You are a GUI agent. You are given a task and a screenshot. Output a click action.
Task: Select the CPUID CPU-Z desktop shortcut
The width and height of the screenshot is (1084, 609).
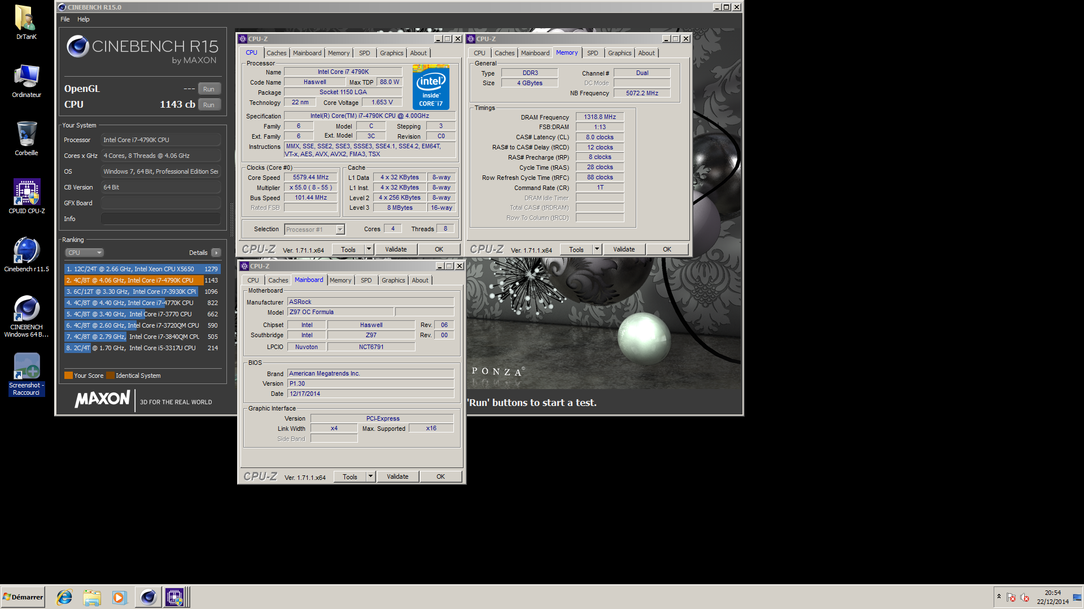(x=27, y=196)
